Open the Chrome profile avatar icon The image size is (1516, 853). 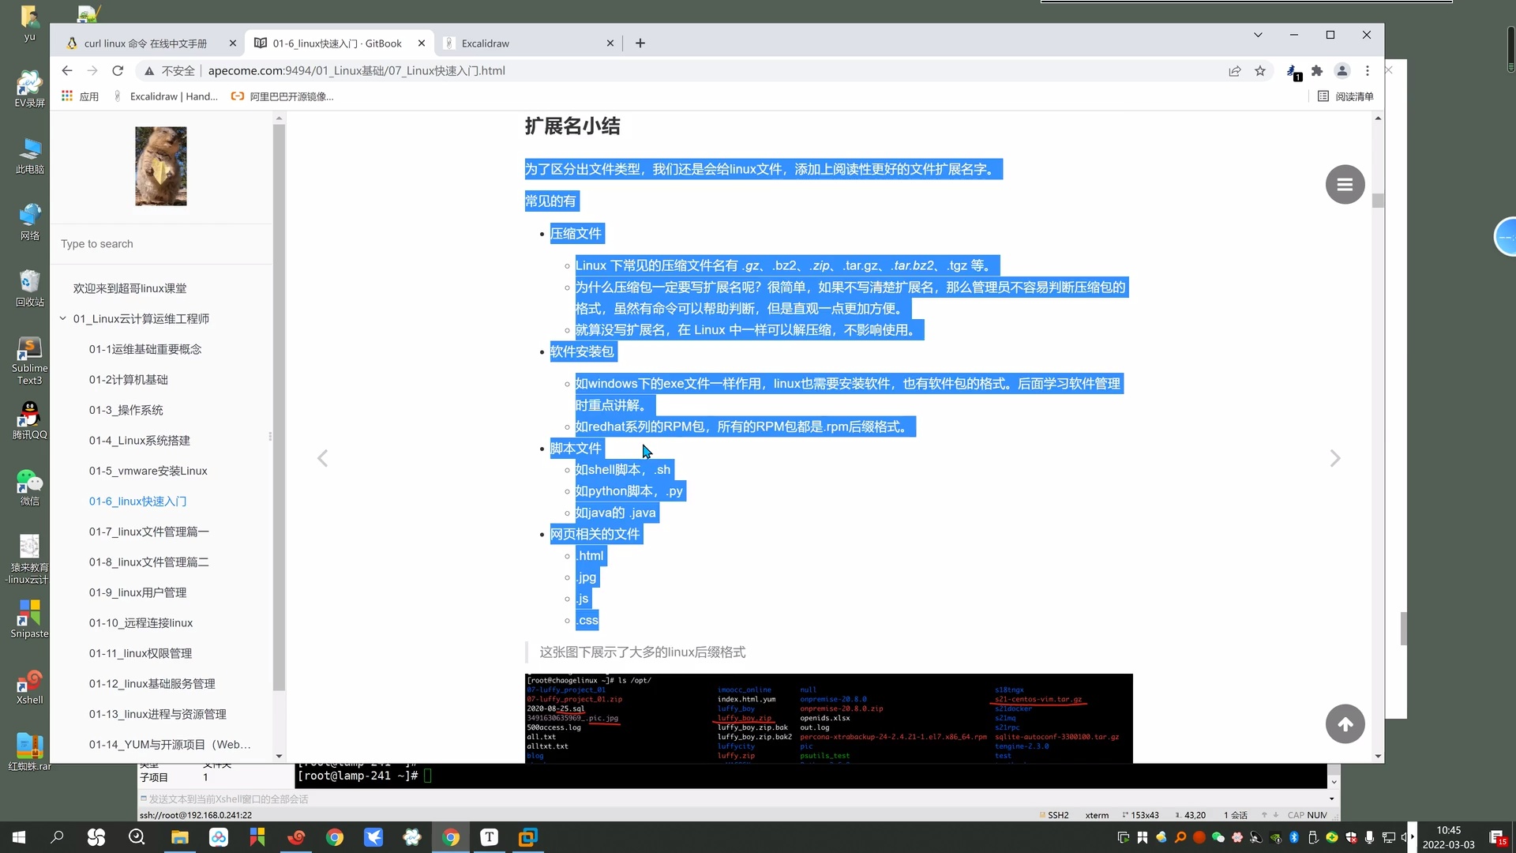pos(1342,71)
